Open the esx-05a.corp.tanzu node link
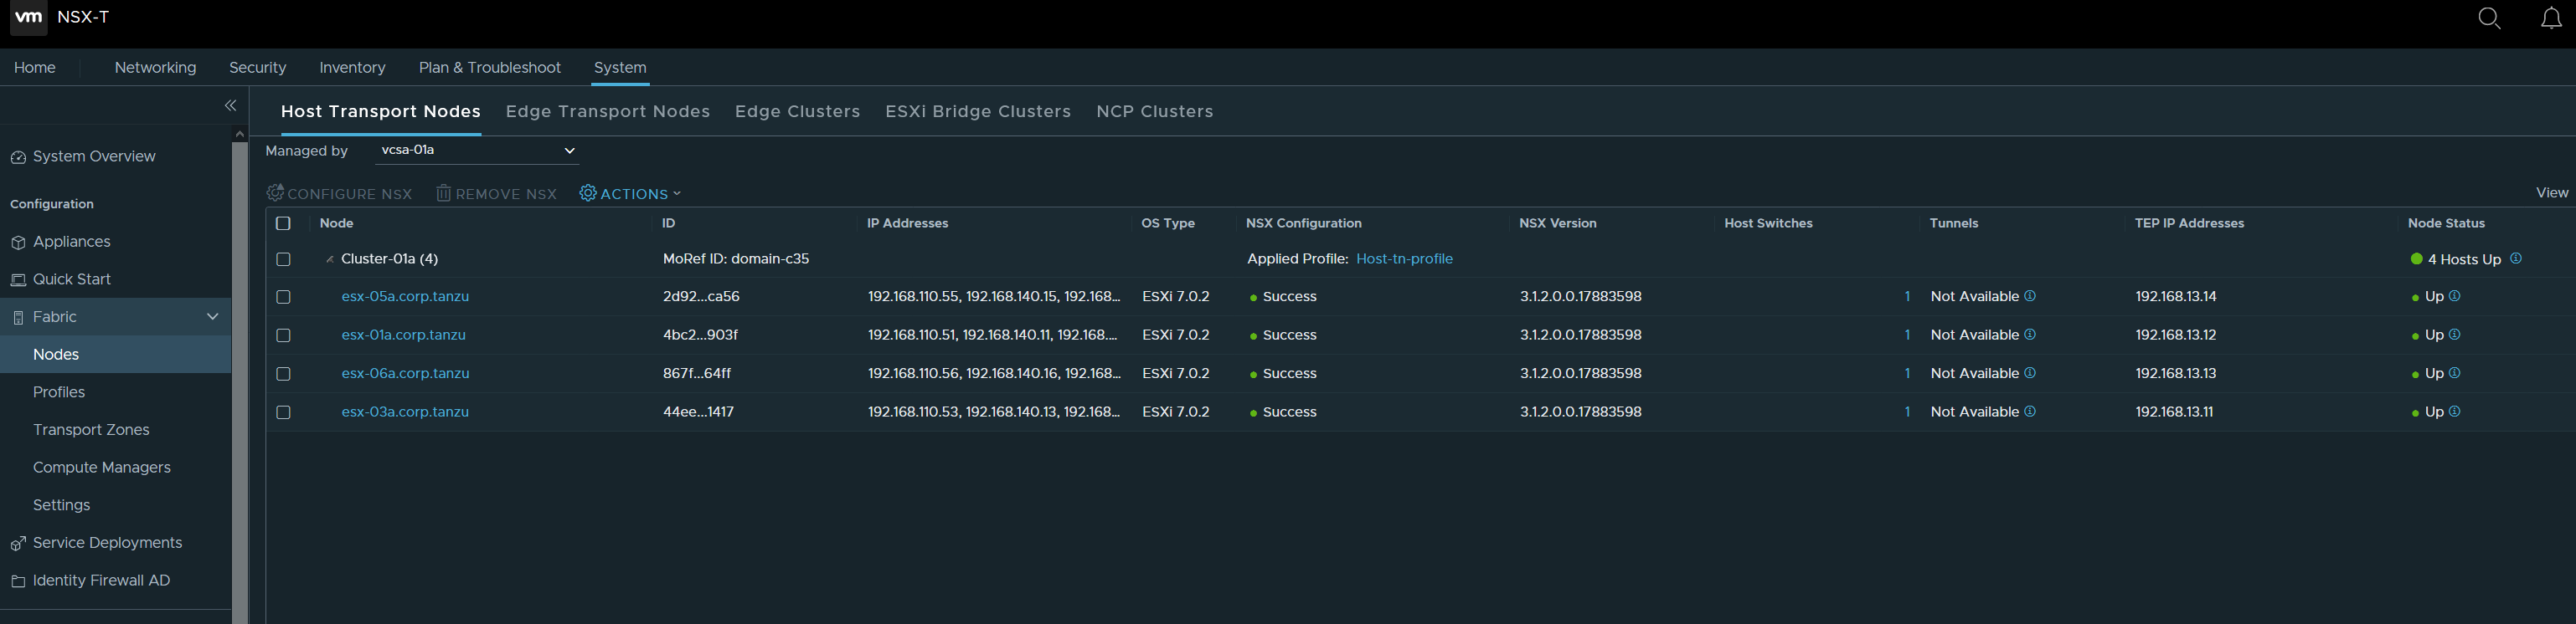The width and height of the screenshot is (2576, 624). click(405, 296)
